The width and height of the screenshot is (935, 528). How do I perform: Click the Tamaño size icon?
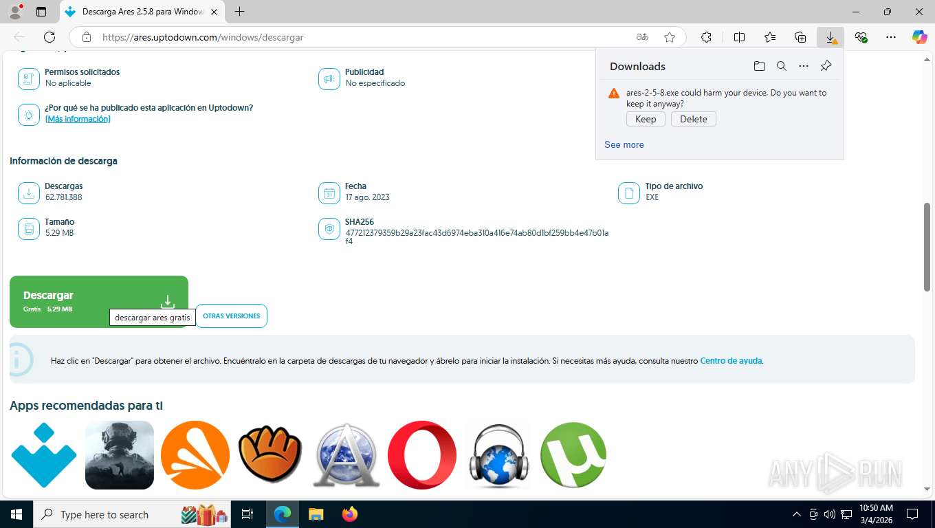29,229
